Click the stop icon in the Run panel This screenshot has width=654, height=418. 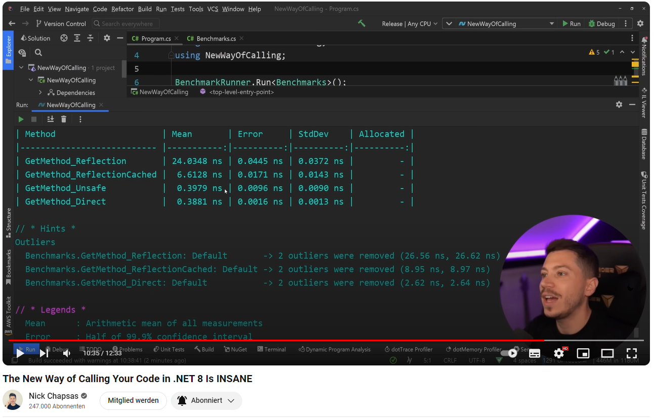click(34, 119)
